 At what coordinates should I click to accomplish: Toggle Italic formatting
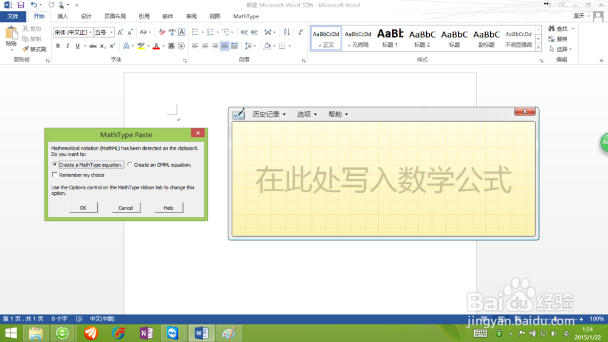point(67,46)
